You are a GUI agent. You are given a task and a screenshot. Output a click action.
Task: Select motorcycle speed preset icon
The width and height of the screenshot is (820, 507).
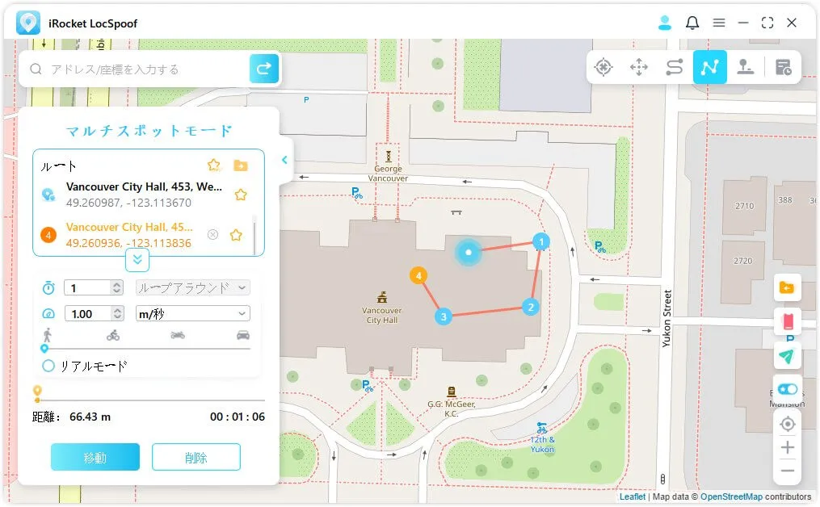178,335
